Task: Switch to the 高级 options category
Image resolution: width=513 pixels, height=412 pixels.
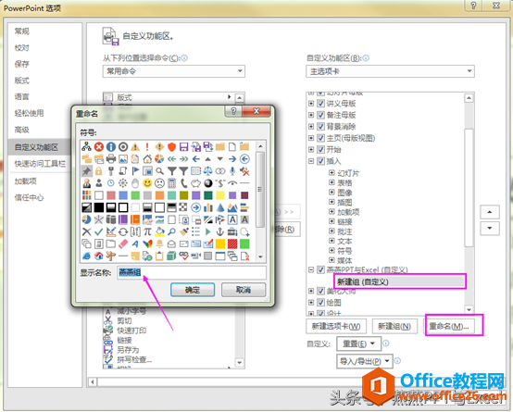Action: point(22,130)
